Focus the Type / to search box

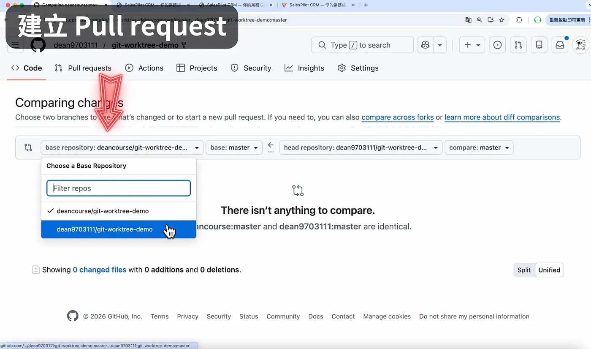[x=363, y=45]
